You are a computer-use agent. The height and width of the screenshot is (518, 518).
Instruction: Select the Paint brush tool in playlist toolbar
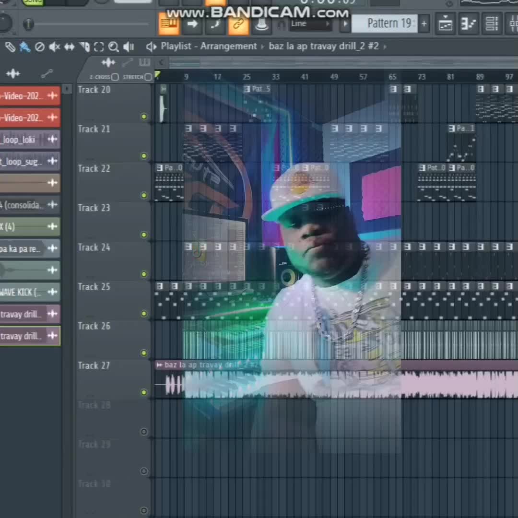[x=25, y=47]
